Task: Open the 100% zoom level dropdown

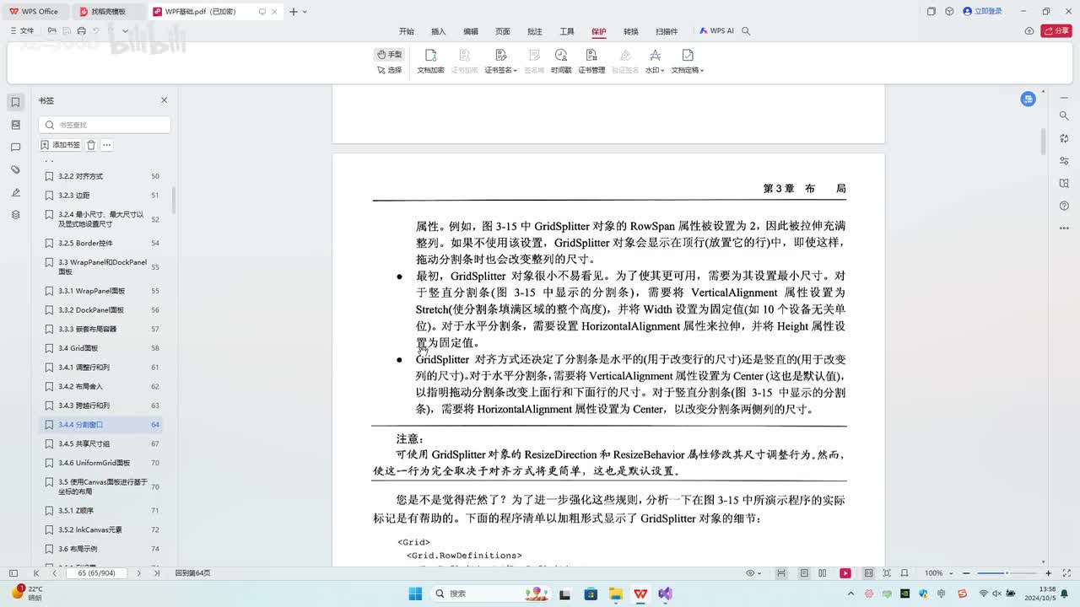Action: 937,573
